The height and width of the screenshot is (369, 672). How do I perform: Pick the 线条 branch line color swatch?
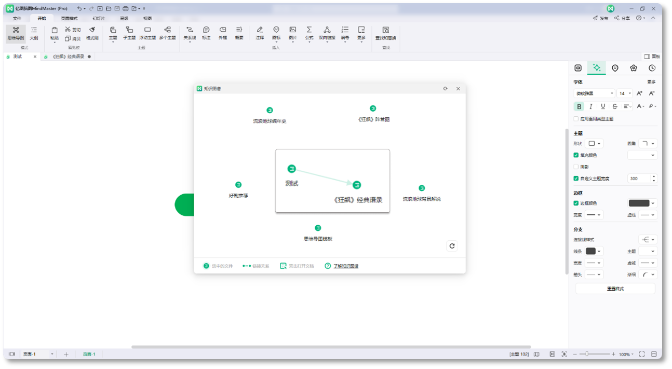click(x=591, y=251)
